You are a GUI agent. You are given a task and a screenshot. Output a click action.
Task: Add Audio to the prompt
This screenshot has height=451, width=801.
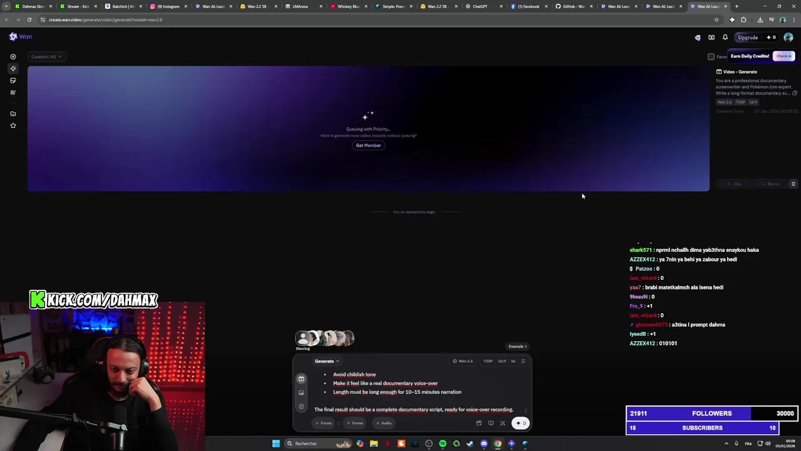click(x=384, y=423)
